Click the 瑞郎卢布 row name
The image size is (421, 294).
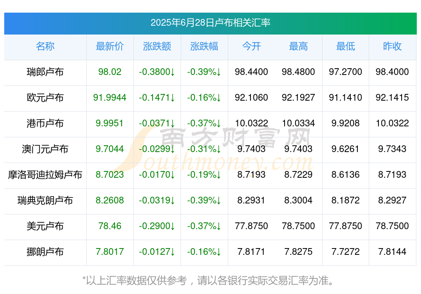(45, 72)
